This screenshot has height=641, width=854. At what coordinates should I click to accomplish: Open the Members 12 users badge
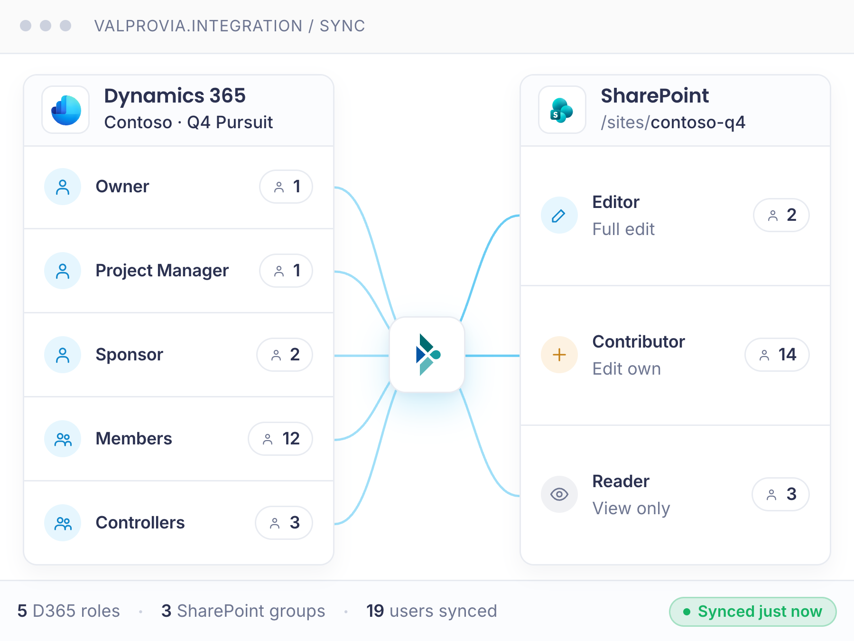point(280,439)
